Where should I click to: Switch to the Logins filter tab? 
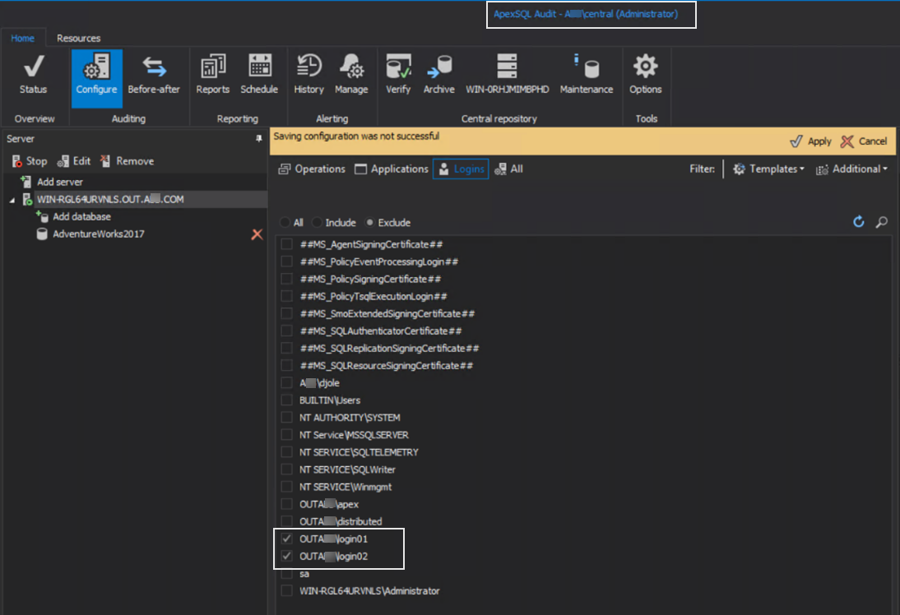click(x=461, y=169)
